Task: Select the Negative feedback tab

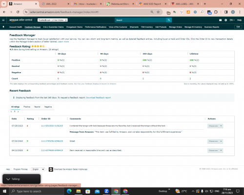Action: [48, 107]
